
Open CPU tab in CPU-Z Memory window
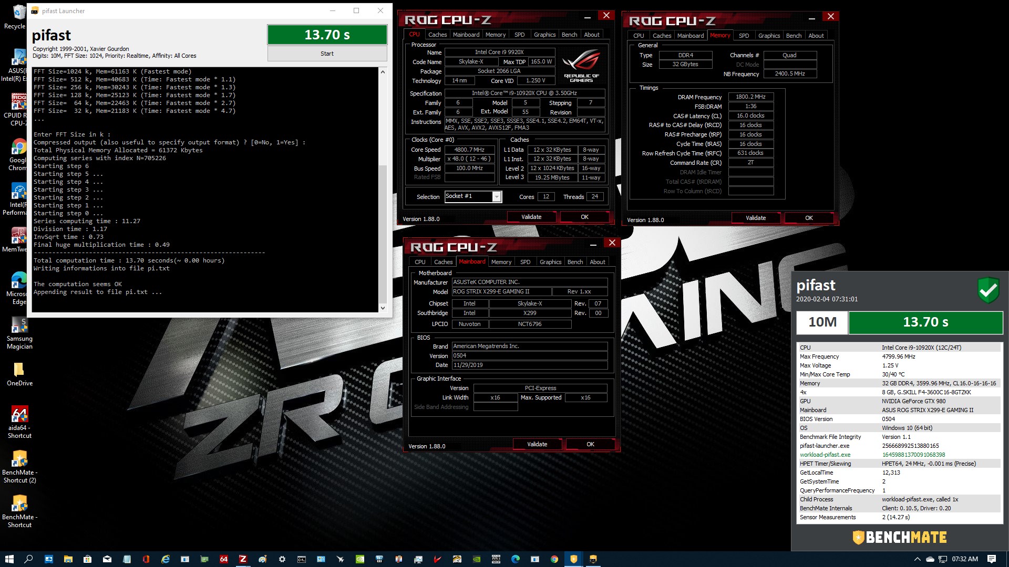pyautogui.click(x=639, y=36)
